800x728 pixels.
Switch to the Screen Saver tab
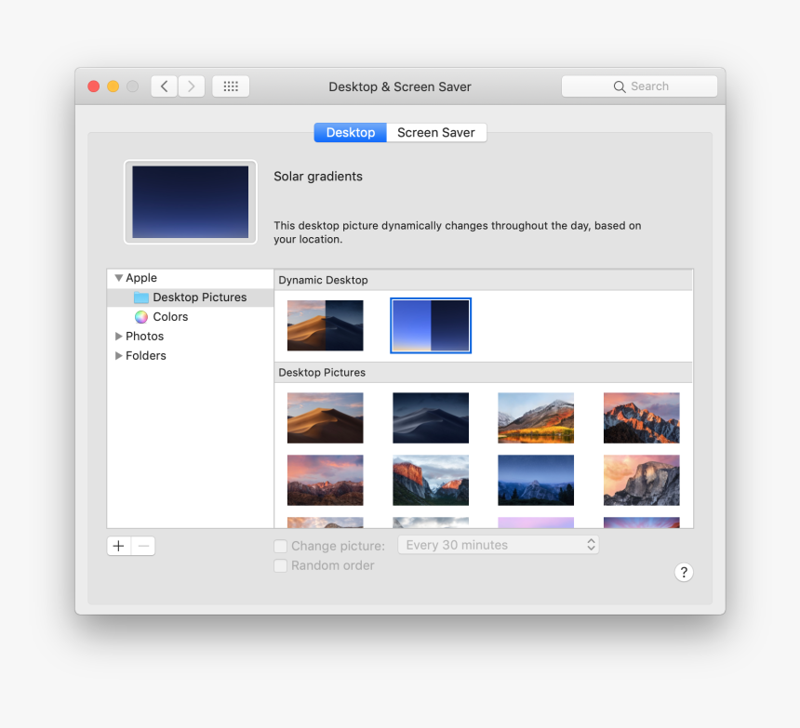click(436, 132)
